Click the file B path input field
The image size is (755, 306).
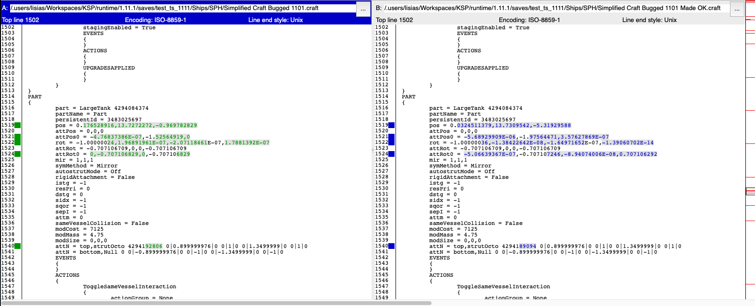(x=556, y=8)
